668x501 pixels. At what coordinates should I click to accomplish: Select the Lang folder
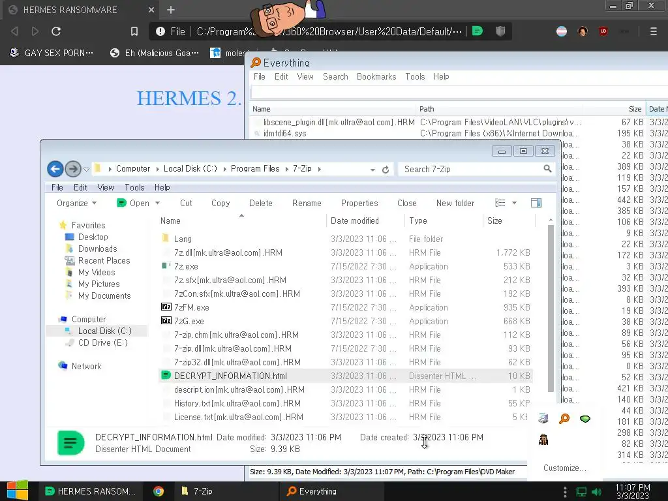tap(183, 239)
